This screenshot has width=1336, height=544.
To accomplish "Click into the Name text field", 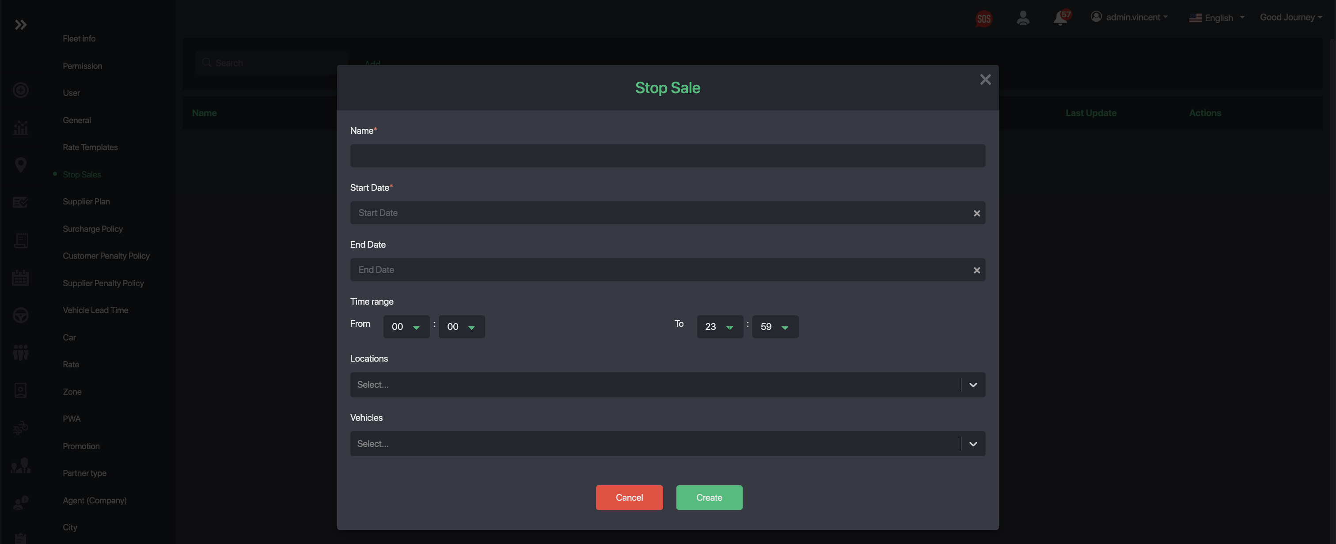I will click(x=668, y=156).
